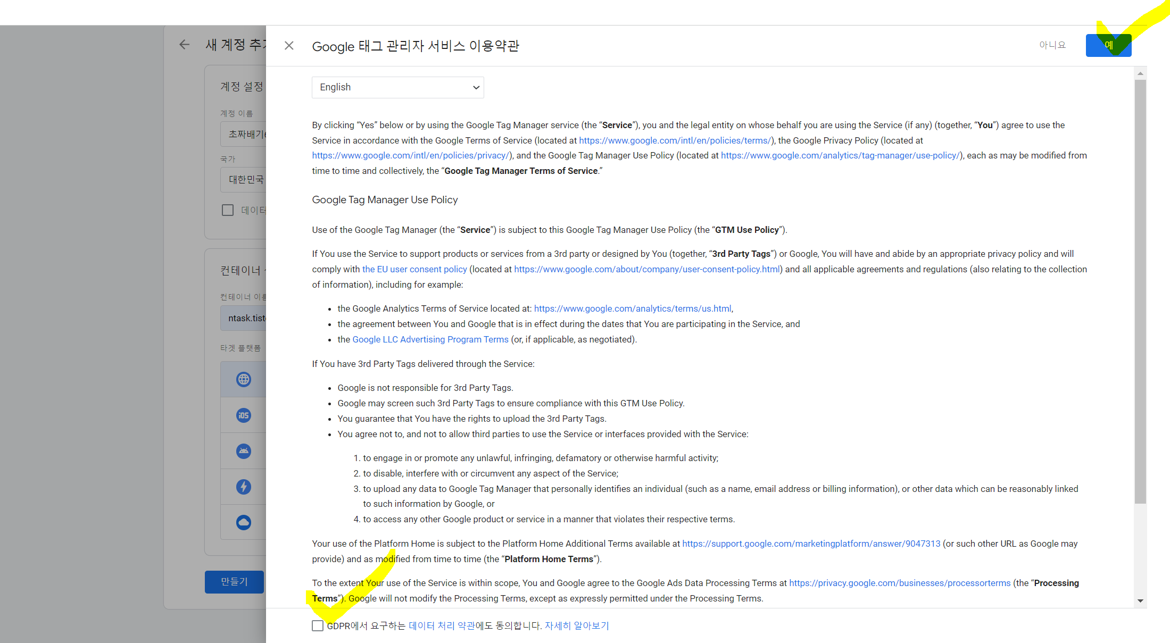This screenshot has width=1170, height=643.
Task: Open the EU user consent policy link
Action: (414, 269)
